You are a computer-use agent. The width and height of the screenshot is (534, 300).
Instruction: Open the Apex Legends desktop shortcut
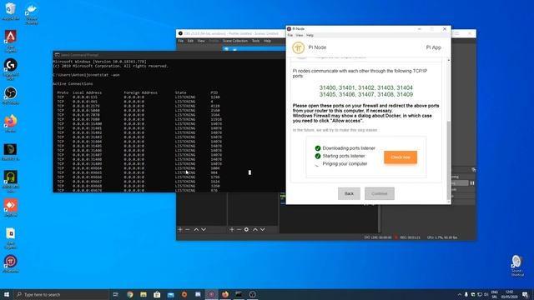(11, 41)
